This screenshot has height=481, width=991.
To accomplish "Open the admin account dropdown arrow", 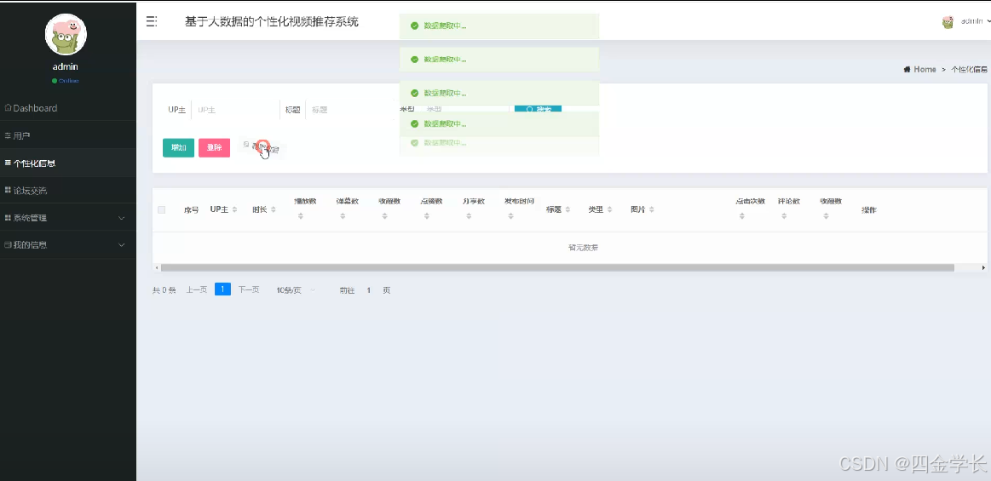I will tap(988, 21).
